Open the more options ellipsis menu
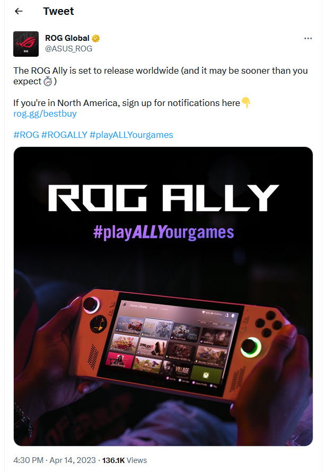The width and height of the screenshot is (326, 472). point(308,38)
